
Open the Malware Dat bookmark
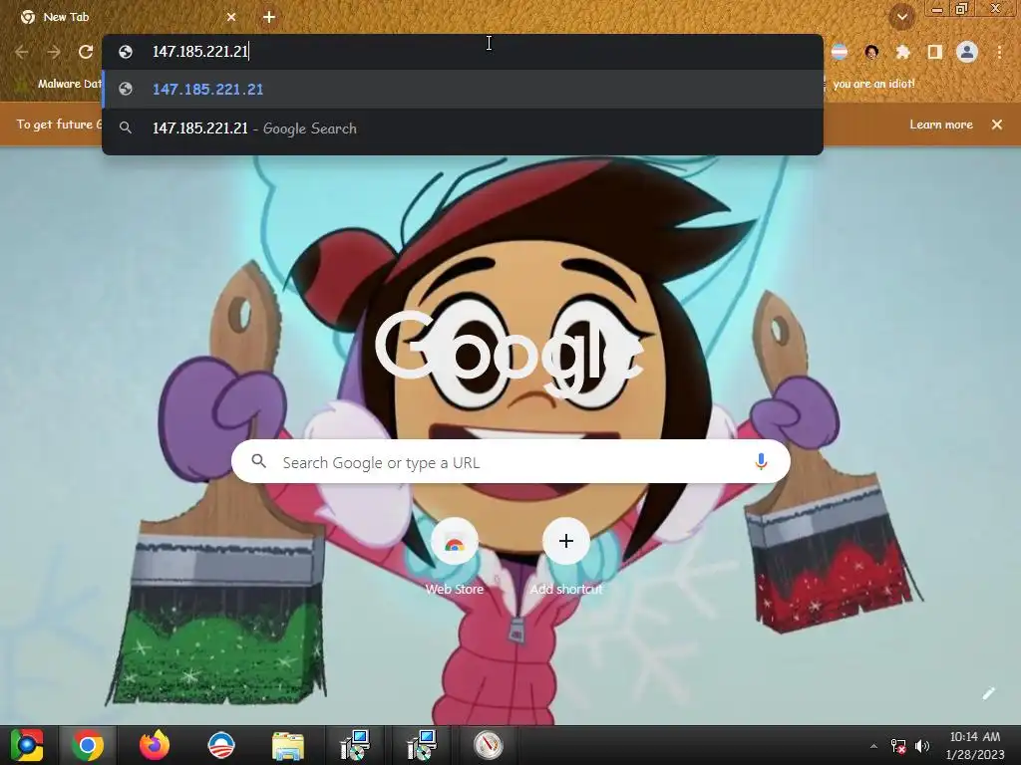tap(60, 84)
